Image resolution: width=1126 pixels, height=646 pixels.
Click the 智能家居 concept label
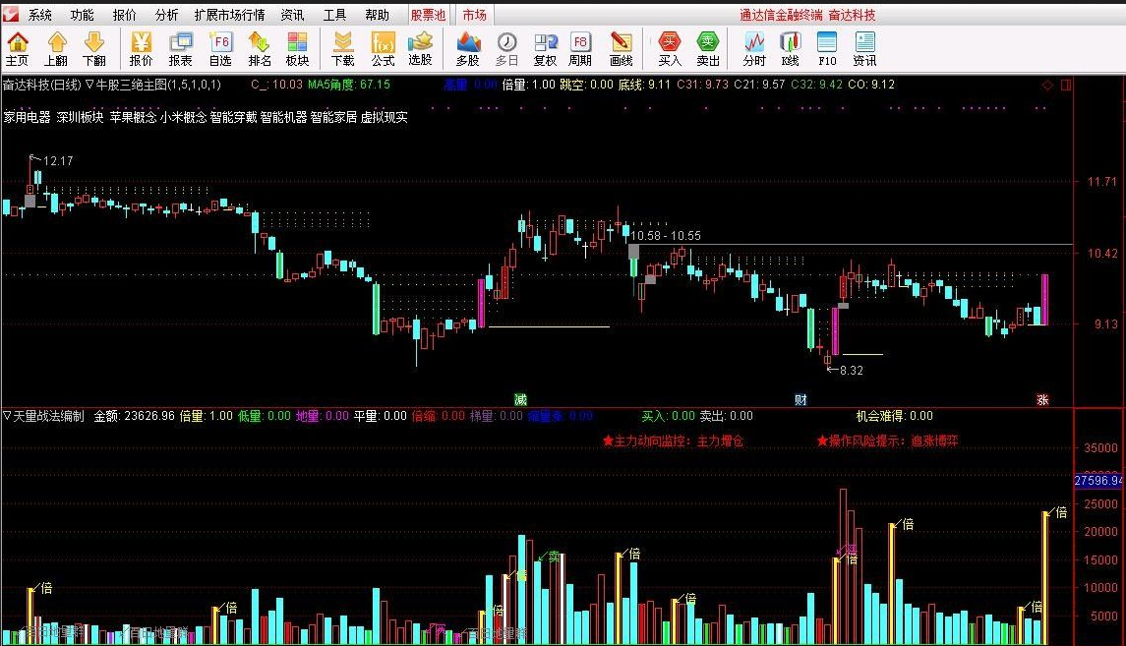(334, 117)
